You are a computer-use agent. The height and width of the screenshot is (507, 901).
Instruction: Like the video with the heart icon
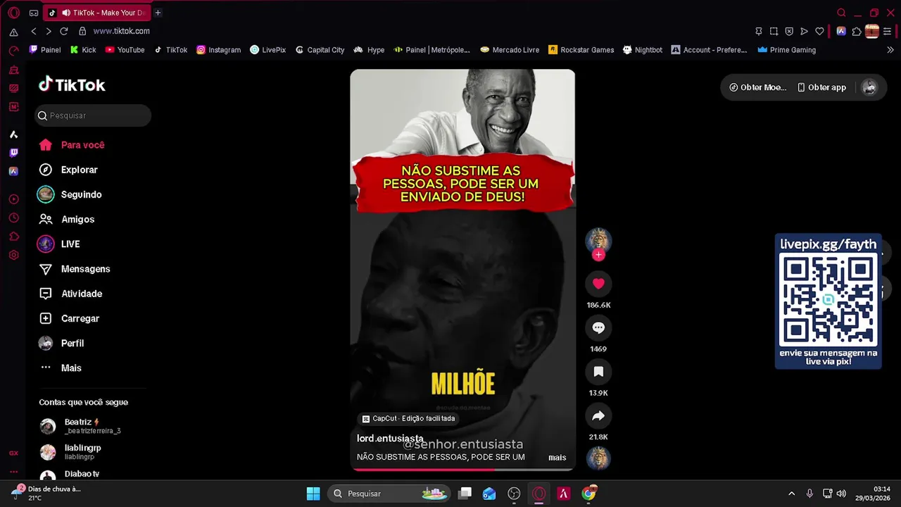(598, 284)
